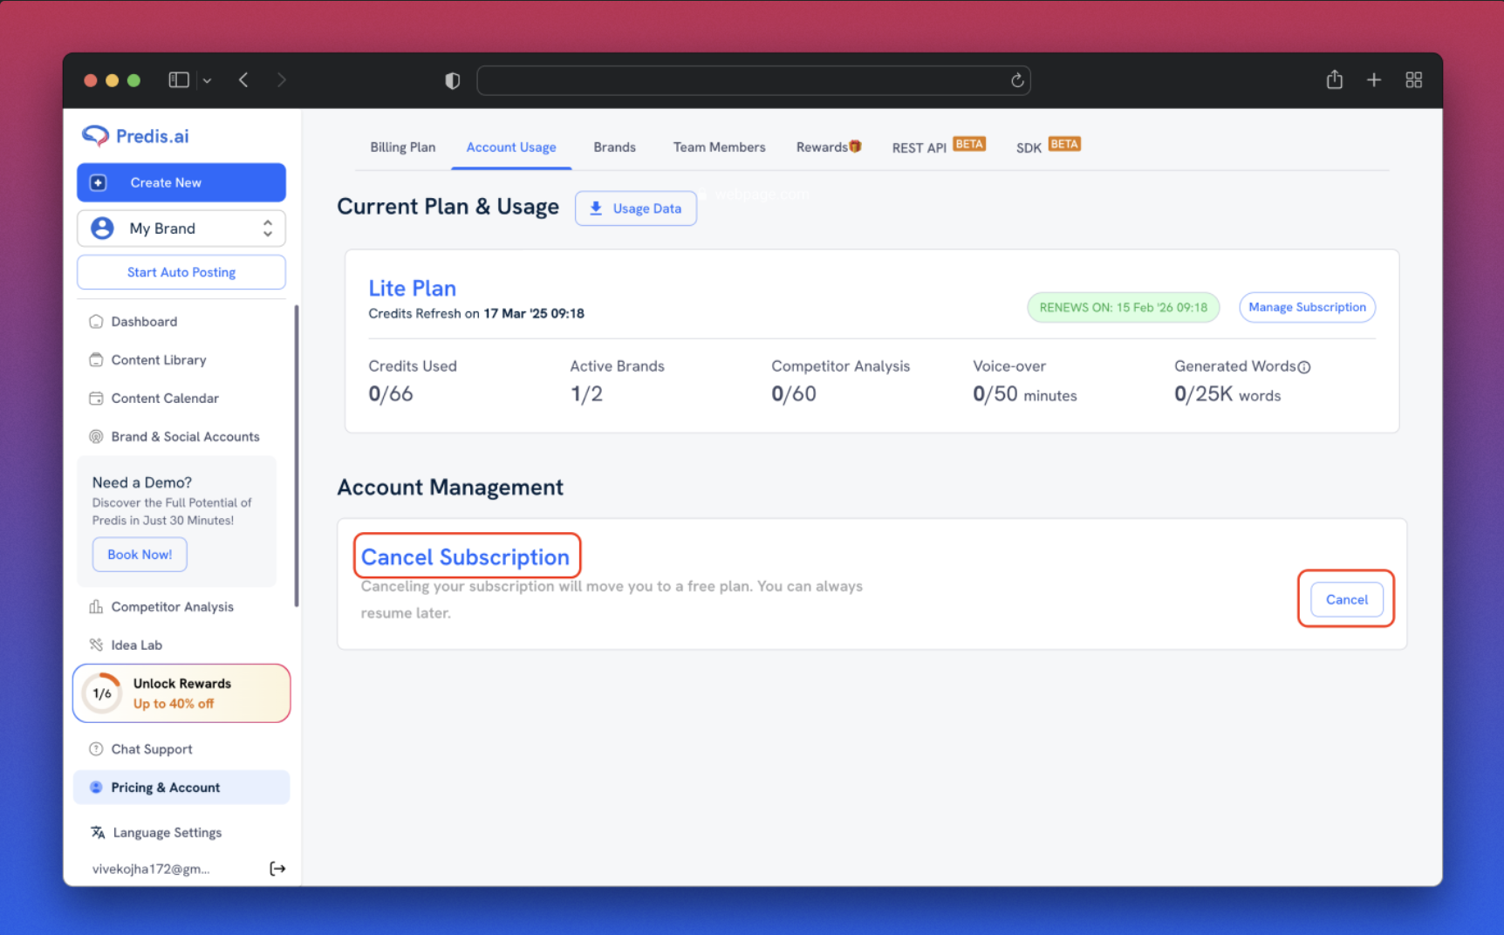Click the Brand & Social Accounts icon
Viewport: 1504px width, 935px height.
(x=96, y=437)
